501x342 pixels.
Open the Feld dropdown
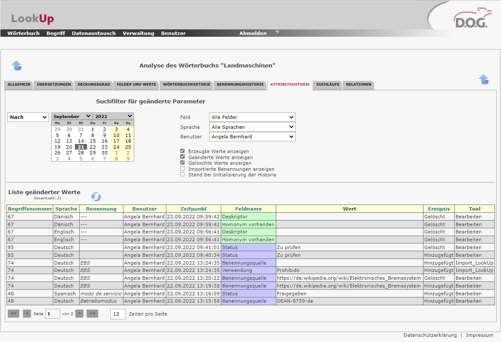coord(252,117)
